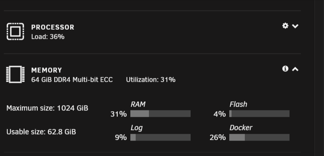Image resolution: width=324 pixels, height=156 pixels.
Task: Click the 64 GiB DDR4 Multi-bit ECC text
Action: pyautogui.click(x=72, y=80)
